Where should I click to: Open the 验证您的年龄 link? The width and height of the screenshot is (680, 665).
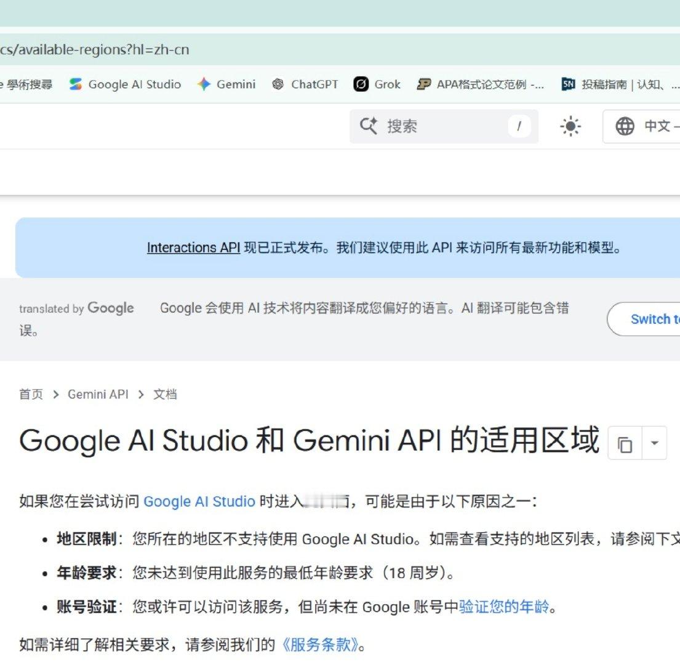(x=504, y=607)
